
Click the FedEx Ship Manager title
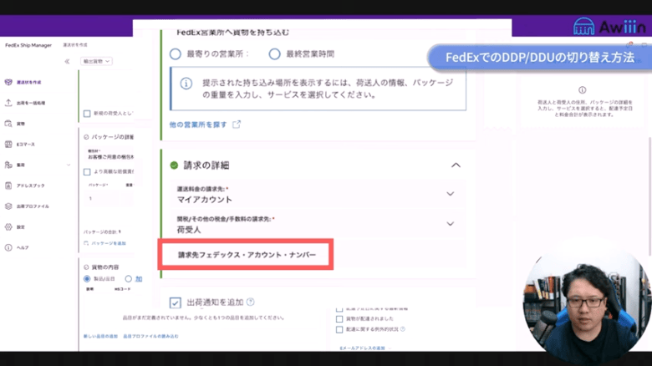[x=28, y=45]
